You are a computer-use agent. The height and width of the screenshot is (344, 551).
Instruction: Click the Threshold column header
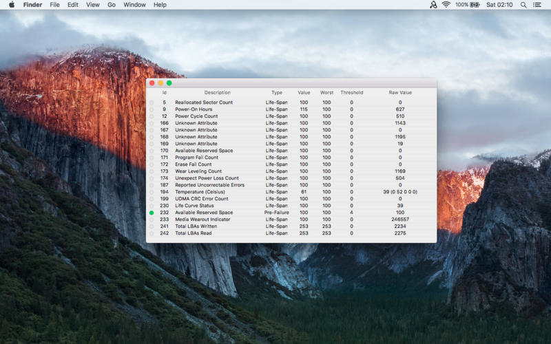[x=351, y=93]
